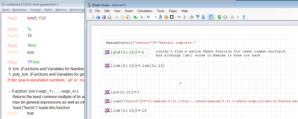Pick background color with palette icon
298x119 pixels.
(x=166, y=17)
